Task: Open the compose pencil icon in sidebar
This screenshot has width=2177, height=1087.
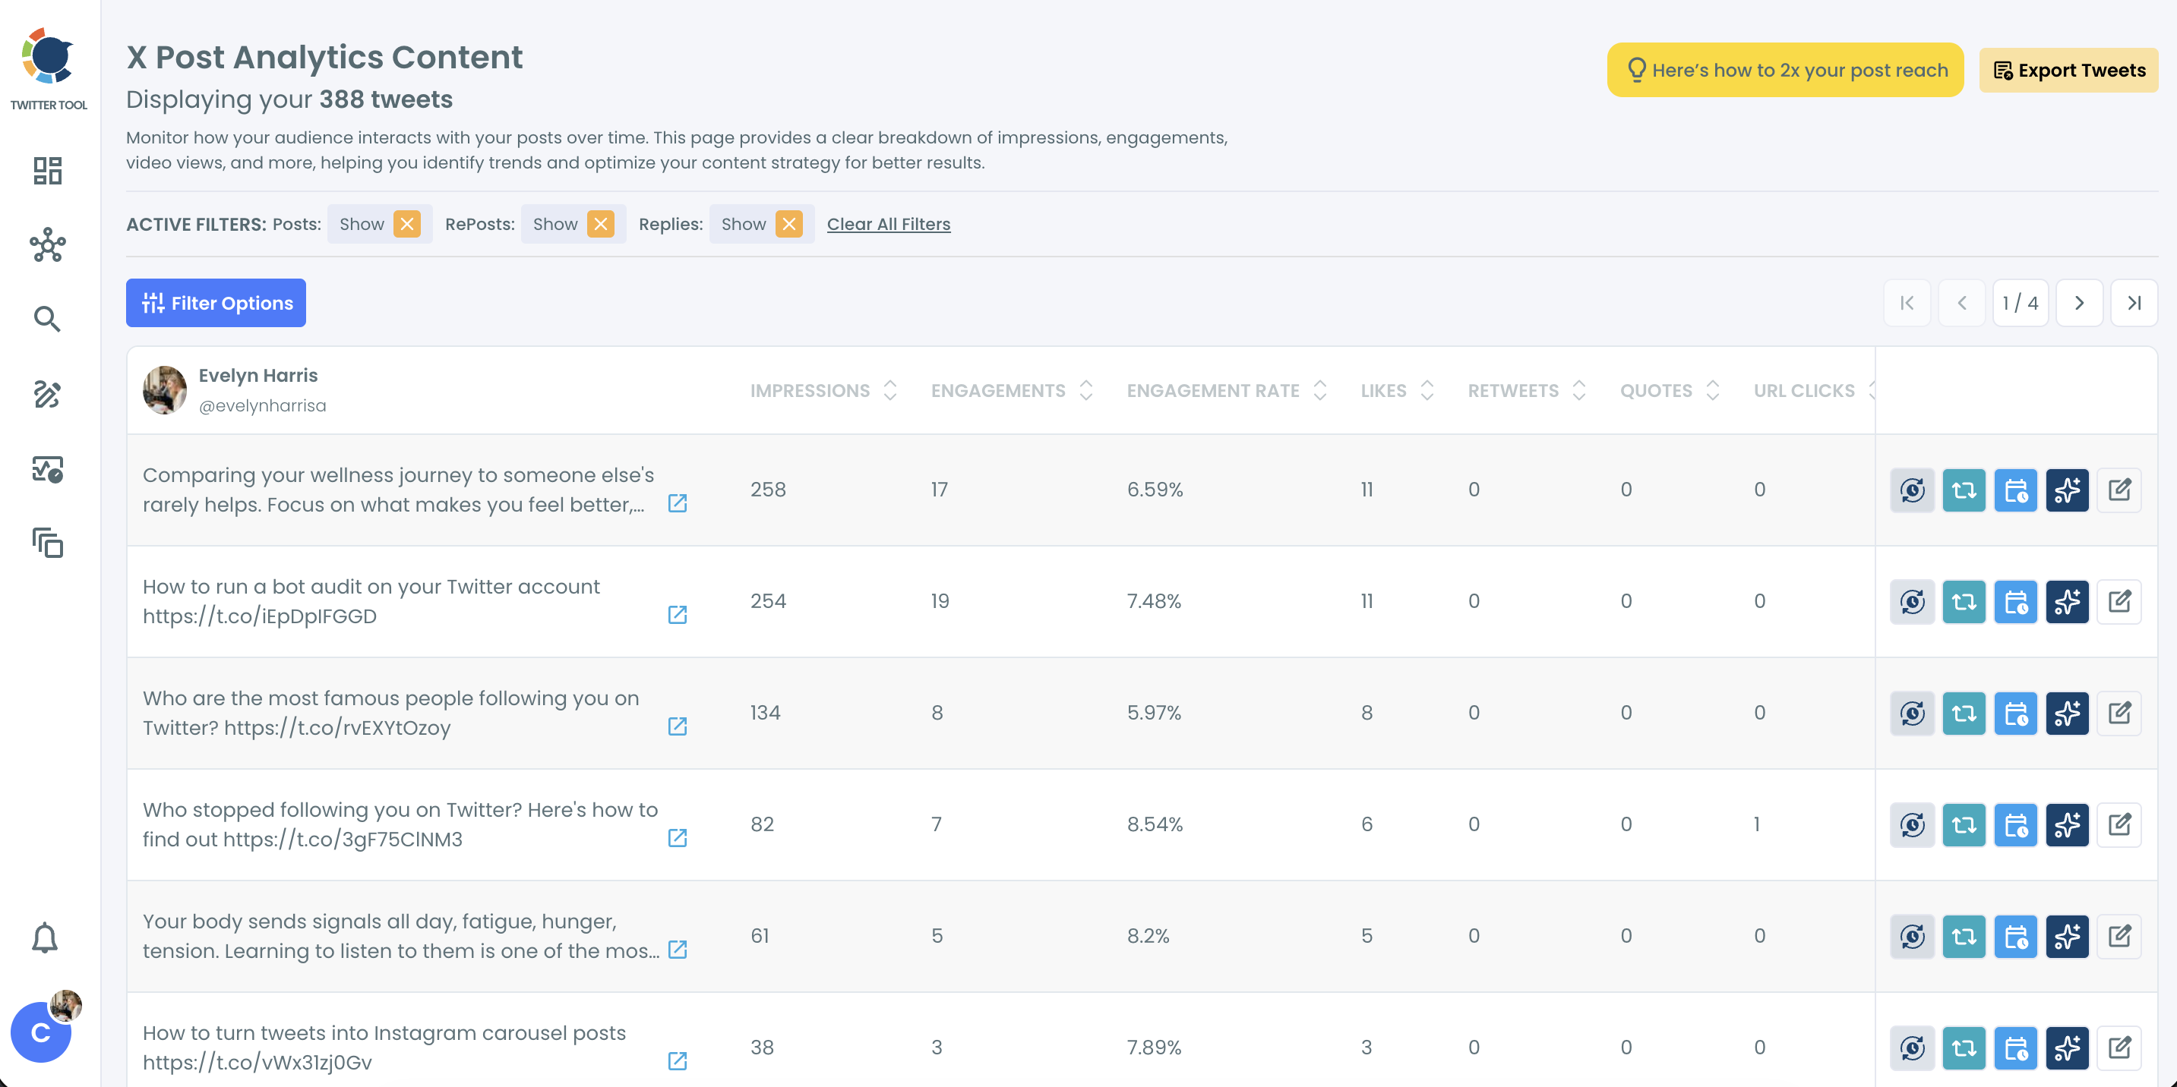Action: click(47, 394)
